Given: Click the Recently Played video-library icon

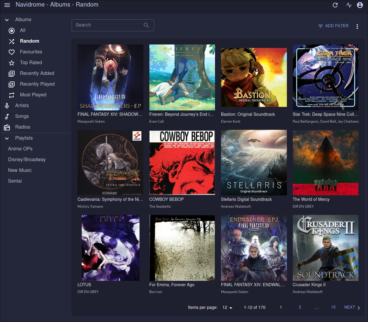Looking at the screenshot, I should click(12, 84).
